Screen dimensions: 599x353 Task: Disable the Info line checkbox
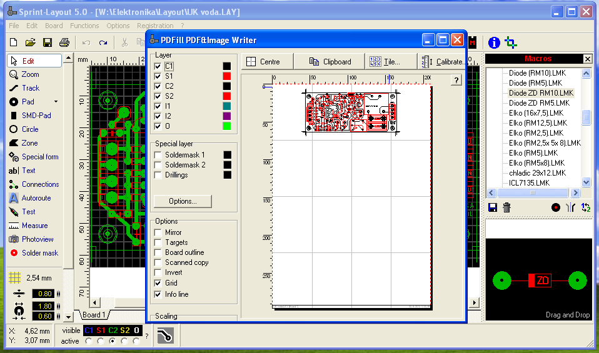[158, 294]
